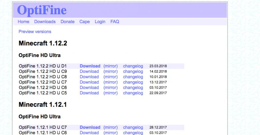Click the 'OptiFine 1.12.1 HD U C7' name text
Screen dimensions: 260x135
tap(43, 128)
